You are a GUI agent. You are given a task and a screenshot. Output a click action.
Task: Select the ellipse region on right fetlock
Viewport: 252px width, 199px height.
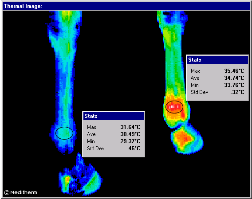[x=174, y=107]
